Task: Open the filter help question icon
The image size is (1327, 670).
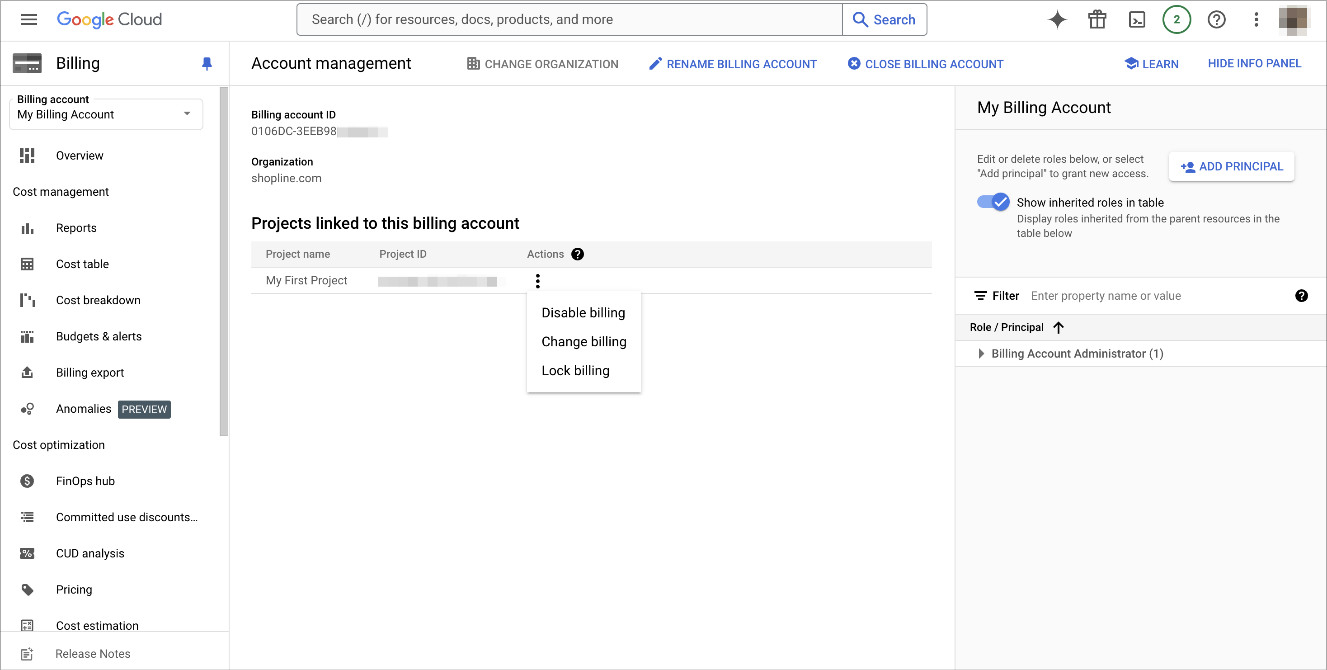Action: coord(1301,296)
